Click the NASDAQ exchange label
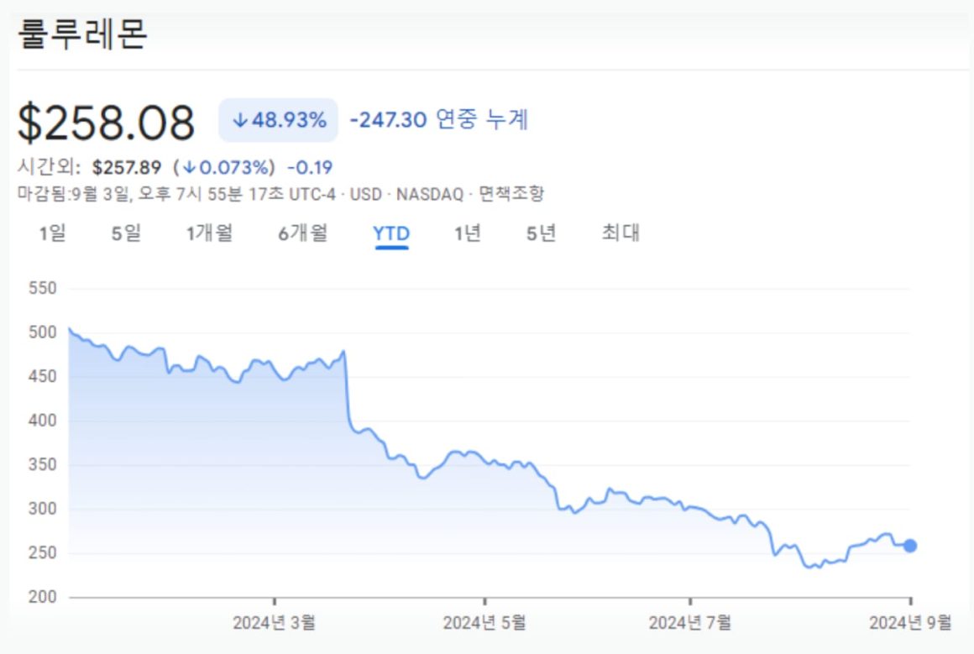 (430, 195)
